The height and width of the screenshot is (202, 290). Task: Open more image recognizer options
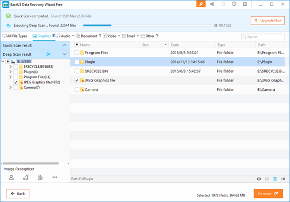coord(55,177)
